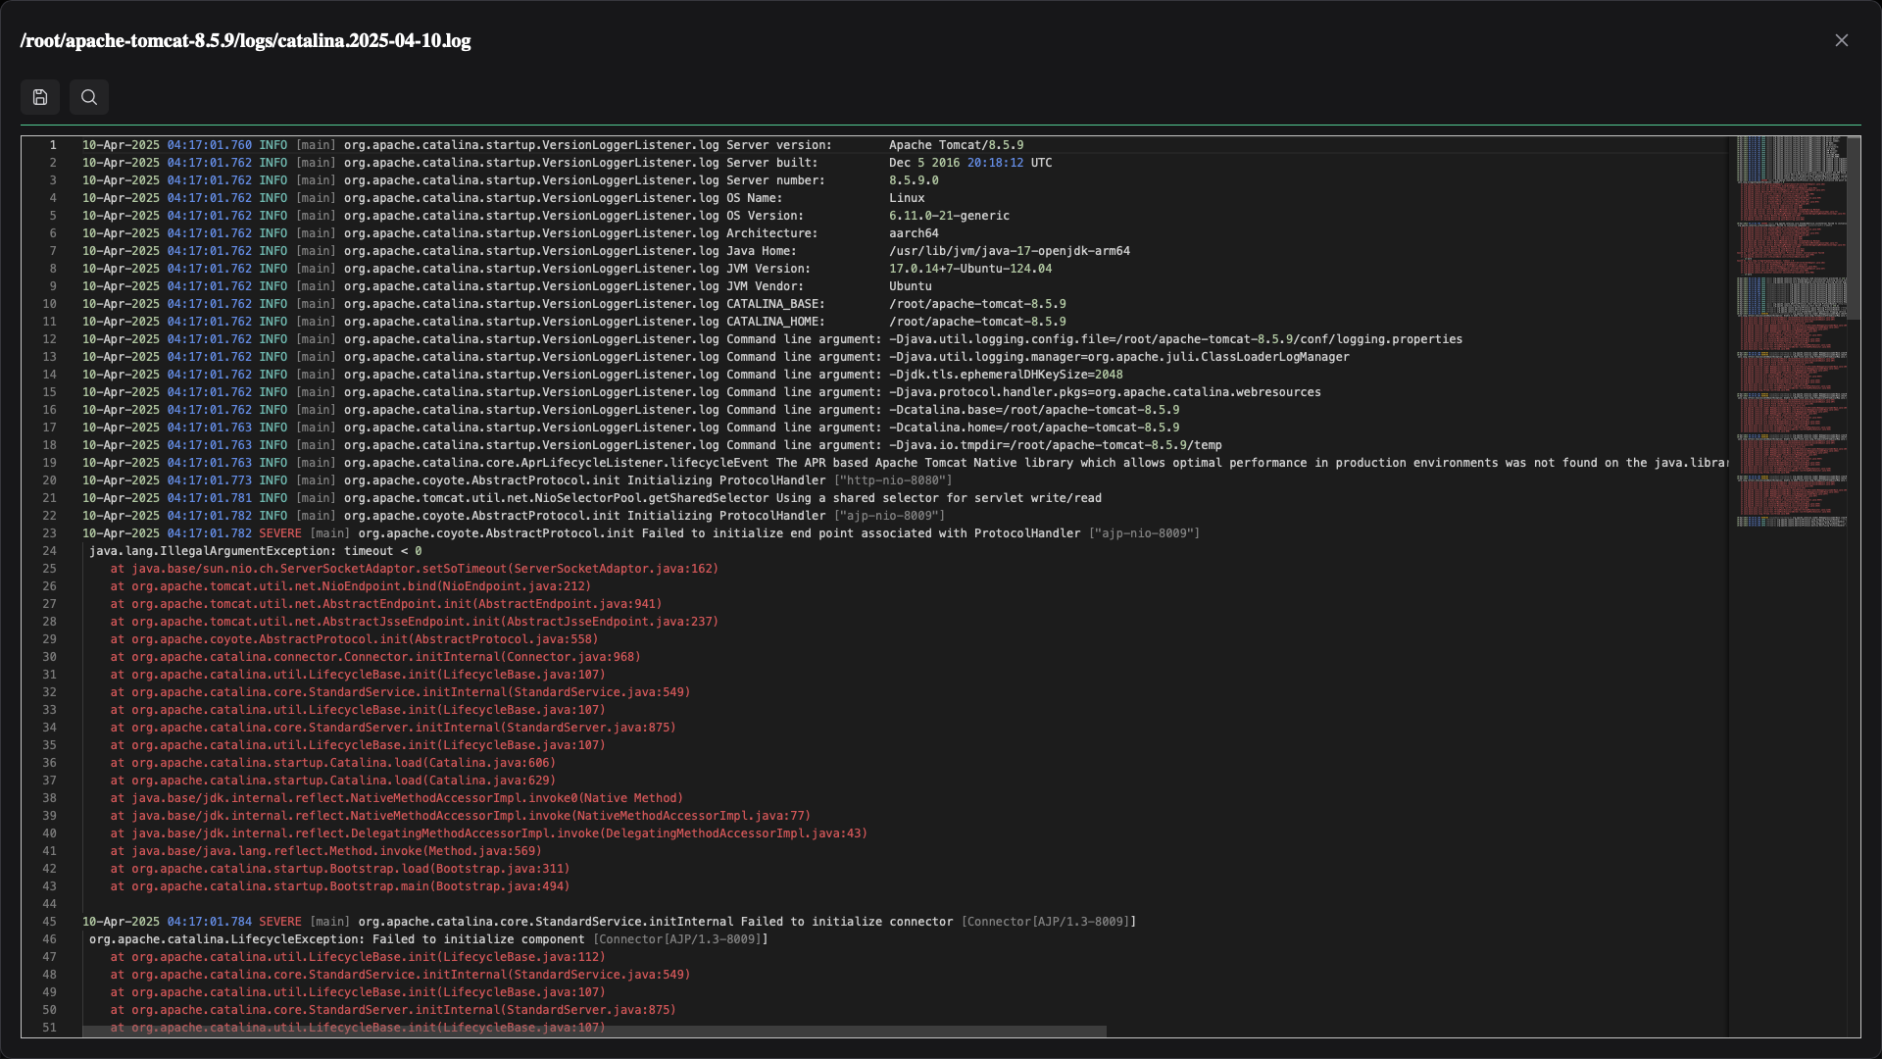1882x1059 pixels.
Task: Click the Java Home path value
Action: point(1010,251)
